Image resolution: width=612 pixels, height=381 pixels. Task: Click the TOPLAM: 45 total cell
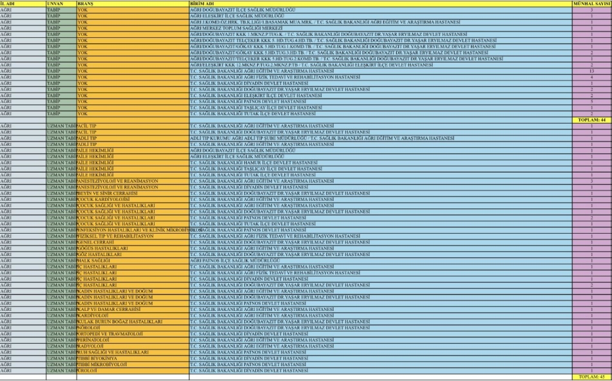coord(591,377)
